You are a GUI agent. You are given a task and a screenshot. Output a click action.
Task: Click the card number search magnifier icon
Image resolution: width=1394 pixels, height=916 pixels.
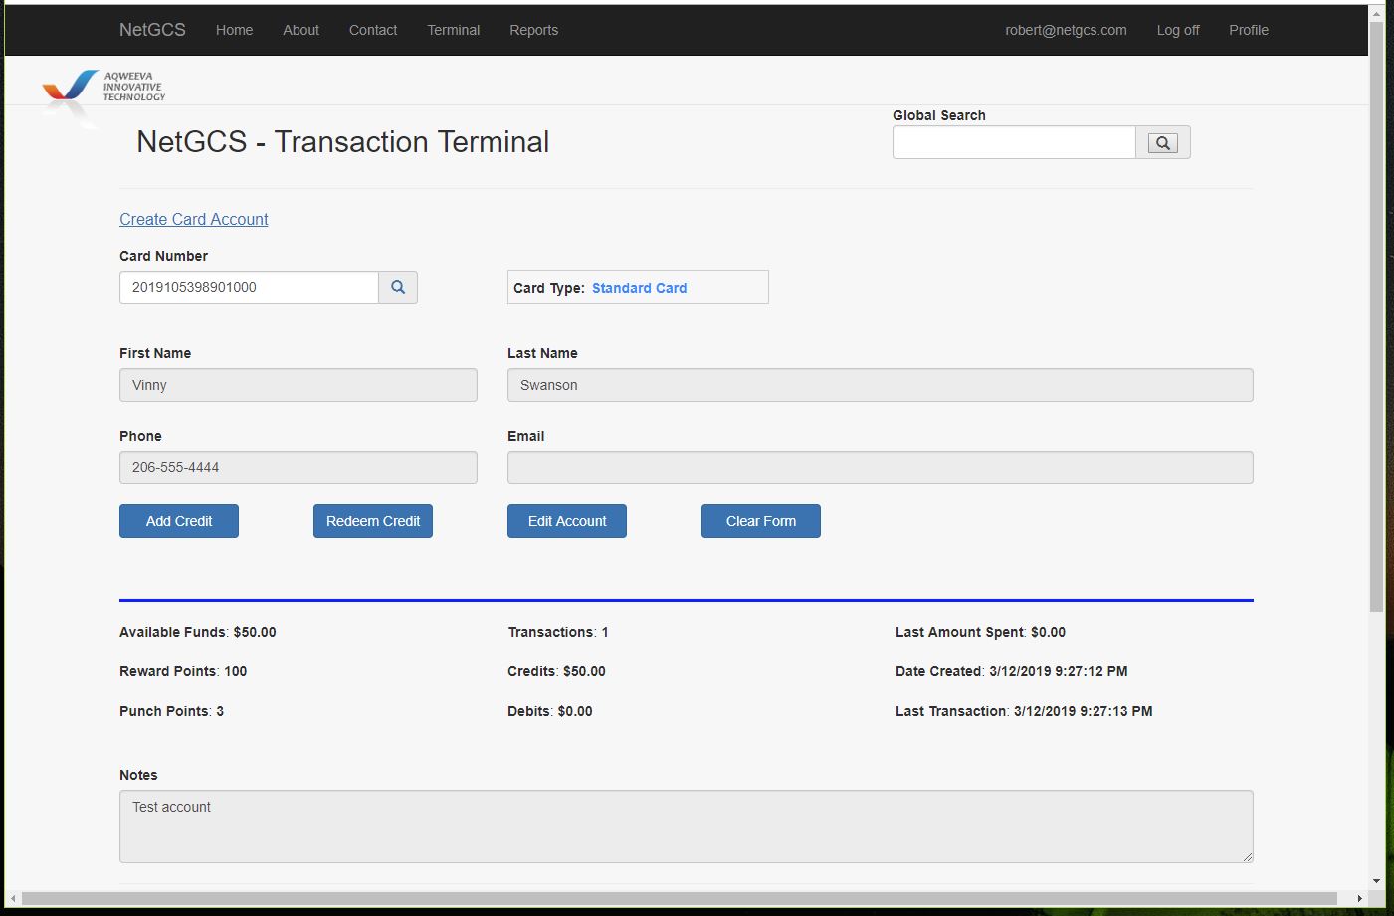(x=398, y=287)
